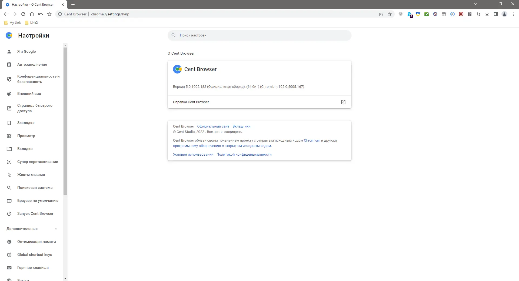The image size is (519, 281).
Task: Open the tab search chevron in title bar
Action: (x=475, y=4)
